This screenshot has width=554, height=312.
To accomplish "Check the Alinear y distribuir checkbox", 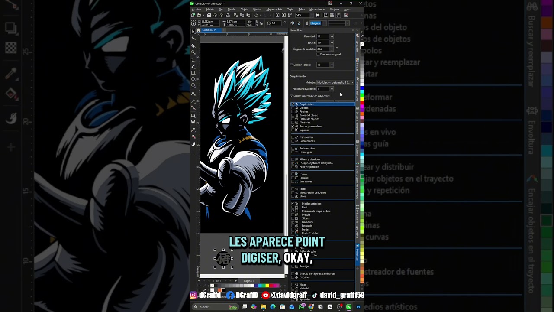I will [293, 159].
